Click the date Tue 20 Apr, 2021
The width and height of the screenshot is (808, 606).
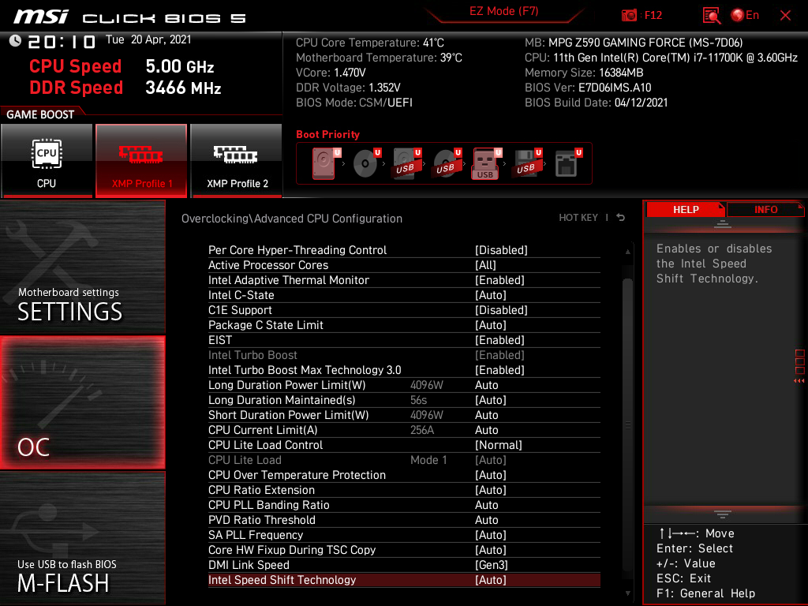tap(148, 39)
